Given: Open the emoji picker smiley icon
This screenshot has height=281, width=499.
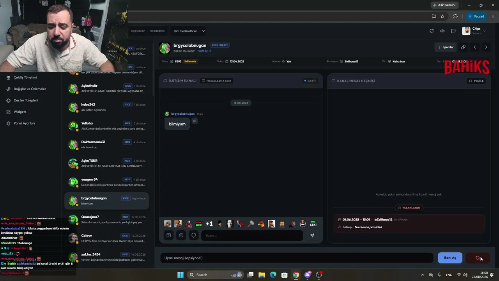Looking at the screenshot, I should click(181, 235).
